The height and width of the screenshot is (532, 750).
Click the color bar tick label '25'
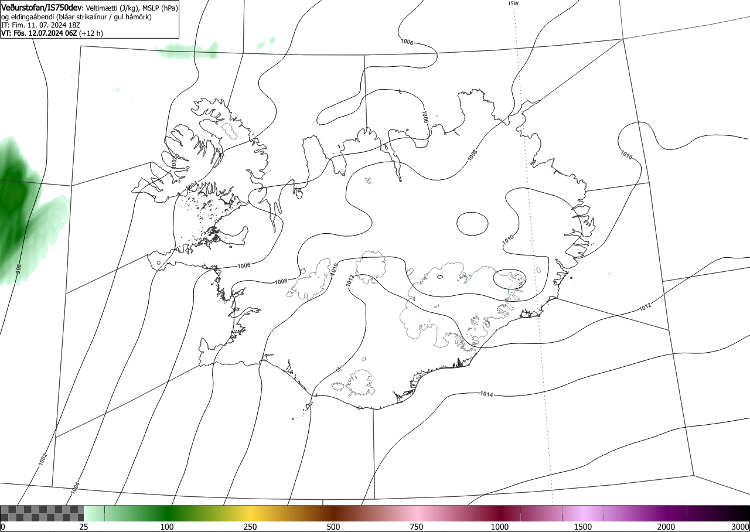point(84,527)
